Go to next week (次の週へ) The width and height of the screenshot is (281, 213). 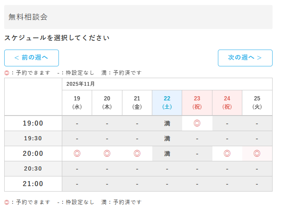pyautogui.click(x=245, y=58)
